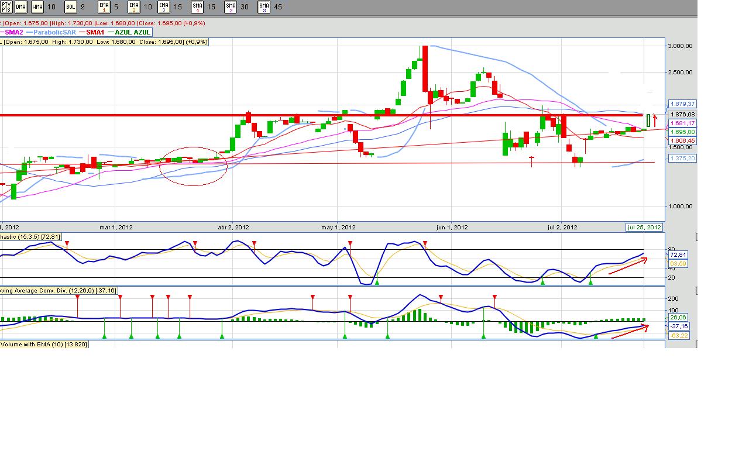Enable the DMA indicator button
The image size is (749, 468).
[21, 7]
